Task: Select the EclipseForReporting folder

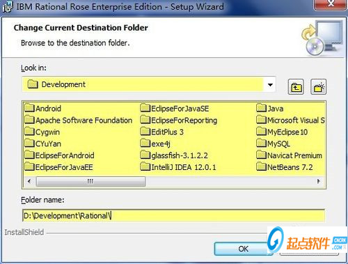Action: tap(179, 121)
